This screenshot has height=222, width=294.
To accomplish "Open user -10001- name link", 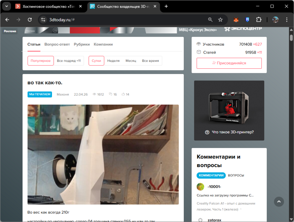I will pos(214,187).
